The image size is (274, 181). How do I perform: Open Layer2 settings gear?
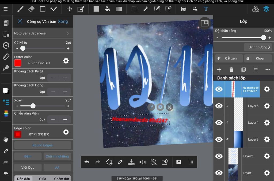(x=267, y=156)
